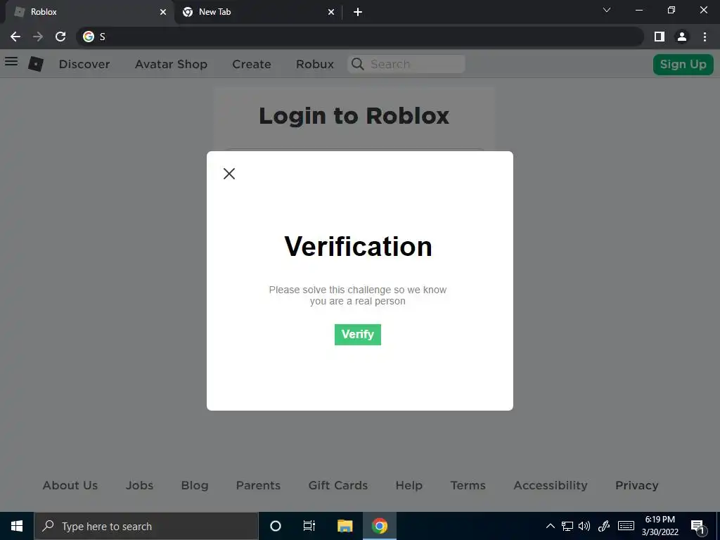This screenshot has width=720, height=540.
Task: Reload the page
Action: tap(60, 37)
